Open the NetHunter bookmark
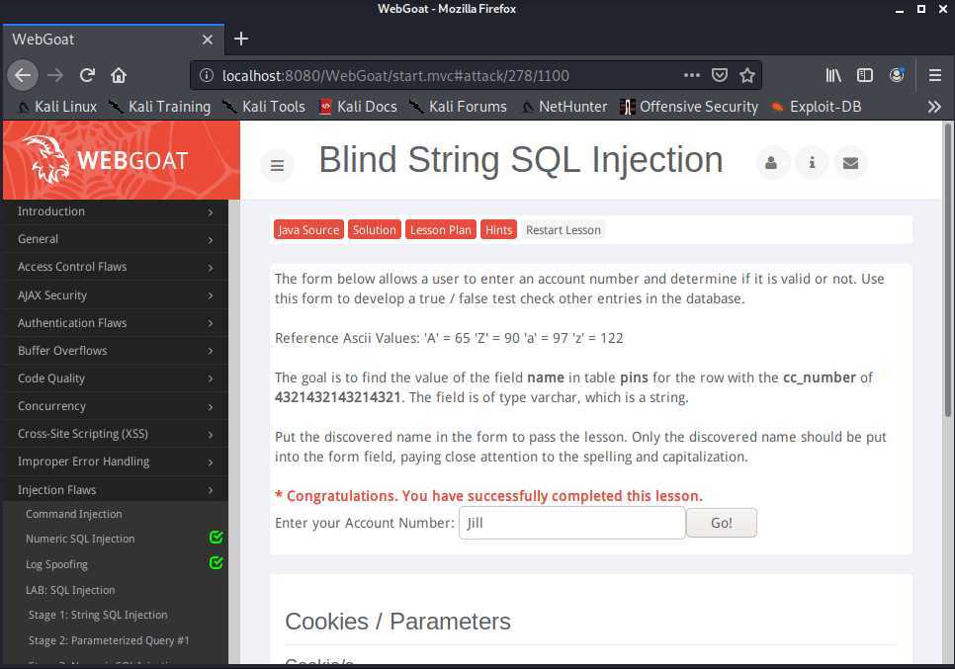This screenshot has height=669, width=955. pos(564,107)
